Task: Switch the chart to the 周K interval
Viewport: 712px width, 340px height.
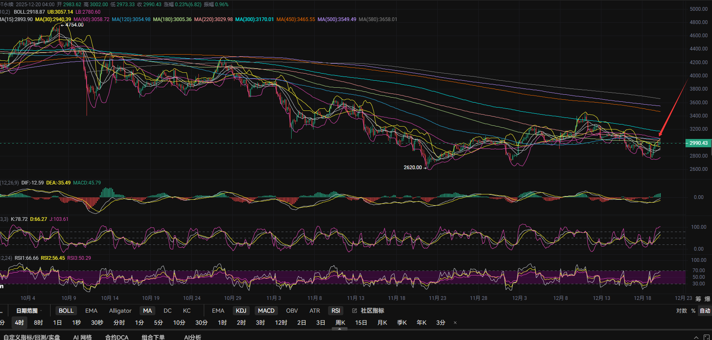Action: pos(340,323)
